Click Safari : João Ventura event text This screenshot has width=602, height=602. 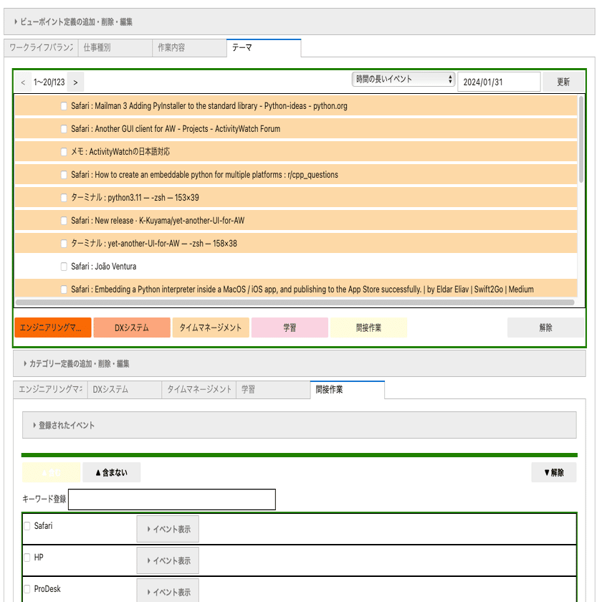coord(104,267)
